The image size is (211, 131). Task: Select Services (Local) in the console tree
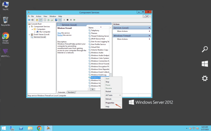point(40,37)
